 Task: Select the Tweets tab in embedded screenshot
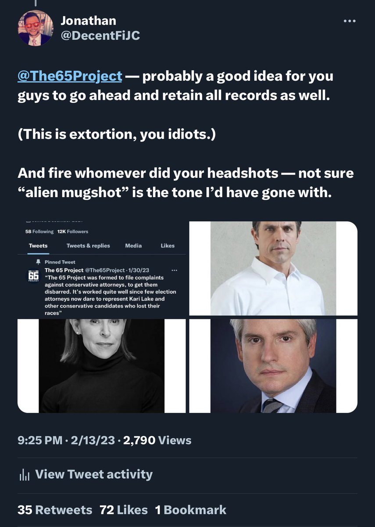pyautogui.click(x=38, y=245)
